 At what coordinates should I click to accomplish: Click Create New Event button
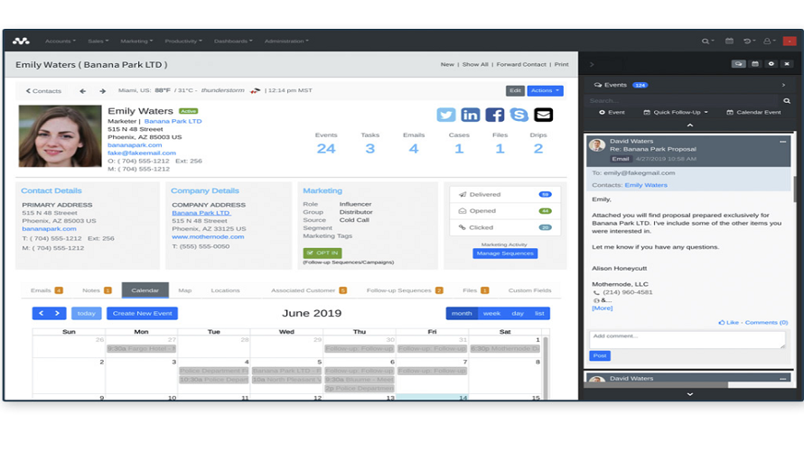[142, 313]
